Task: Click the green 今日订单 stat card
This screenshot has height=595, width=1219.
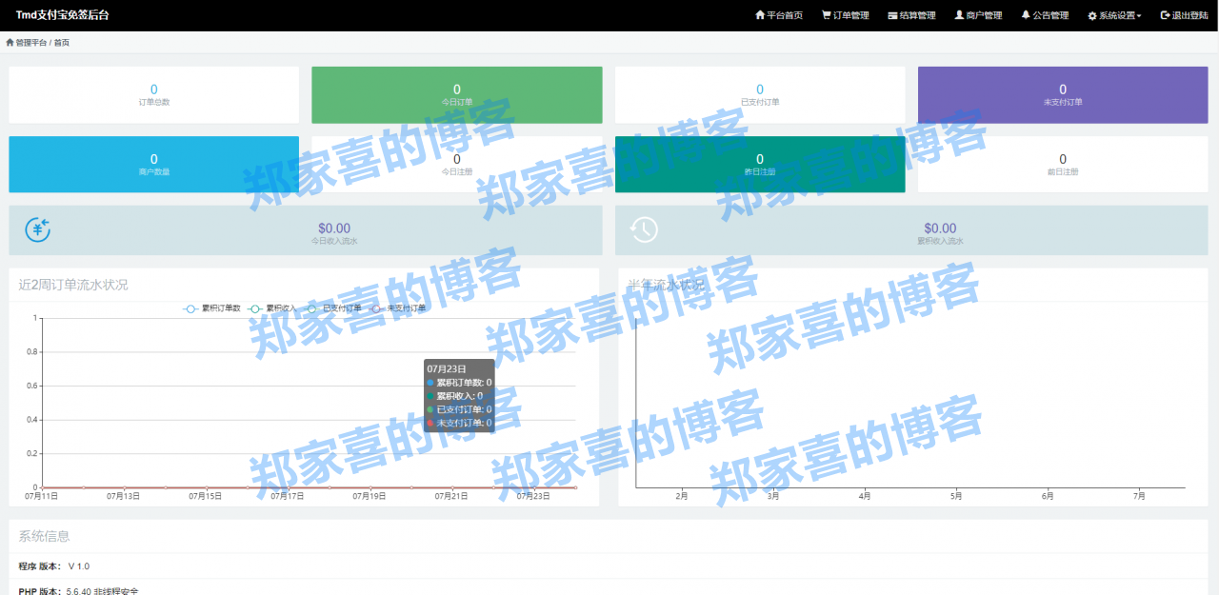Action: [456, 94]
